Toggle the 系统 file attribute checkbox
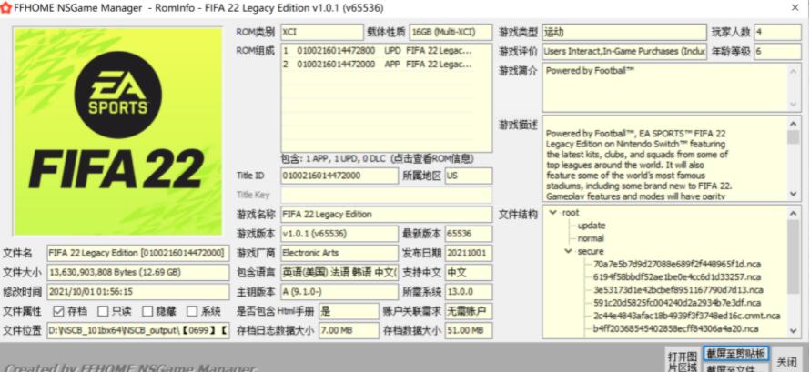 [x=192, y=311]
